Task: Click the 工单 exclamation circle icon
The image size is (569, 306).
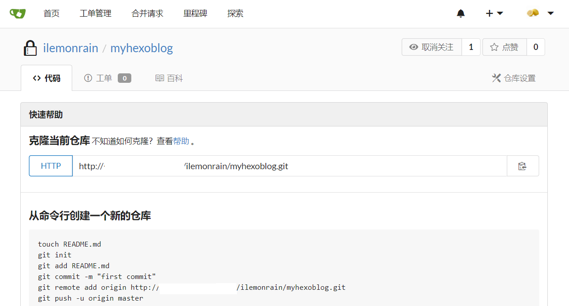Action: click(88, 78)
